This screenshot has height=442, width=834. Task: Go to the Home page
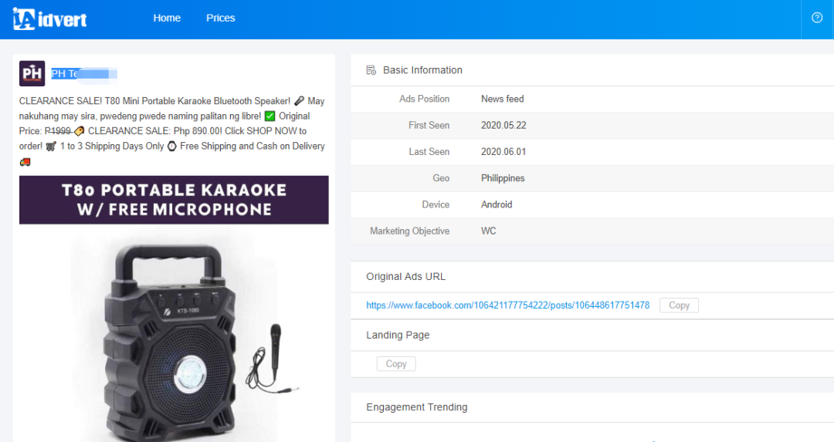(x=167, y=18)
